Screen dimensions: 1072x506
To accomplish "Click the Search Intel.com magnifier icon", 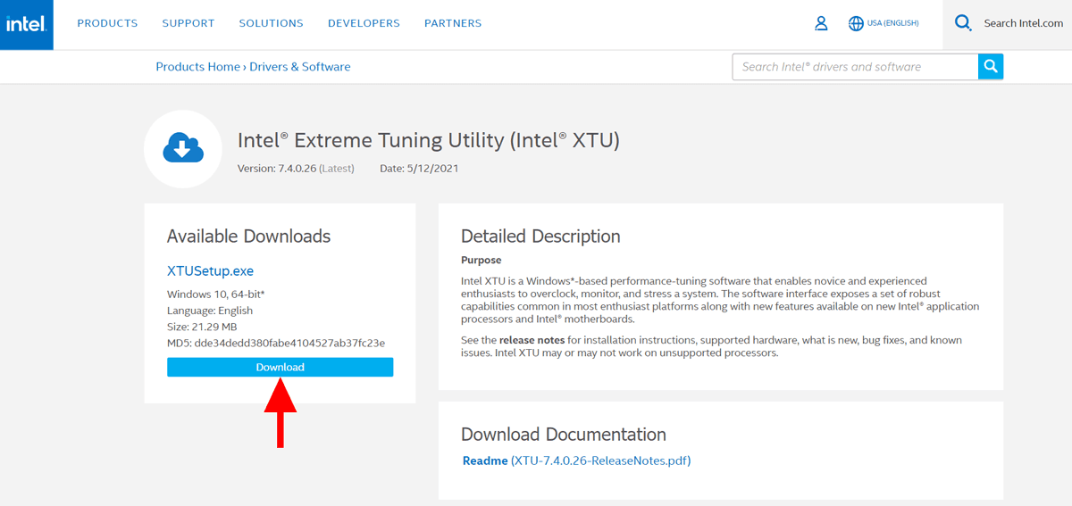I will click(x=963, y=23).
